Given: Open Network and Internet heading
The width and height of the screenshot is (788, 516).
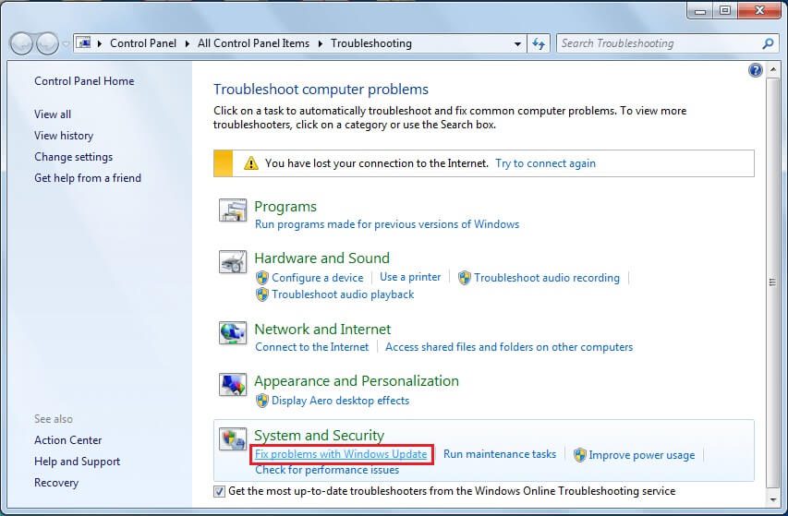Looking at the screenshot, I should click(x=322, y=330).
